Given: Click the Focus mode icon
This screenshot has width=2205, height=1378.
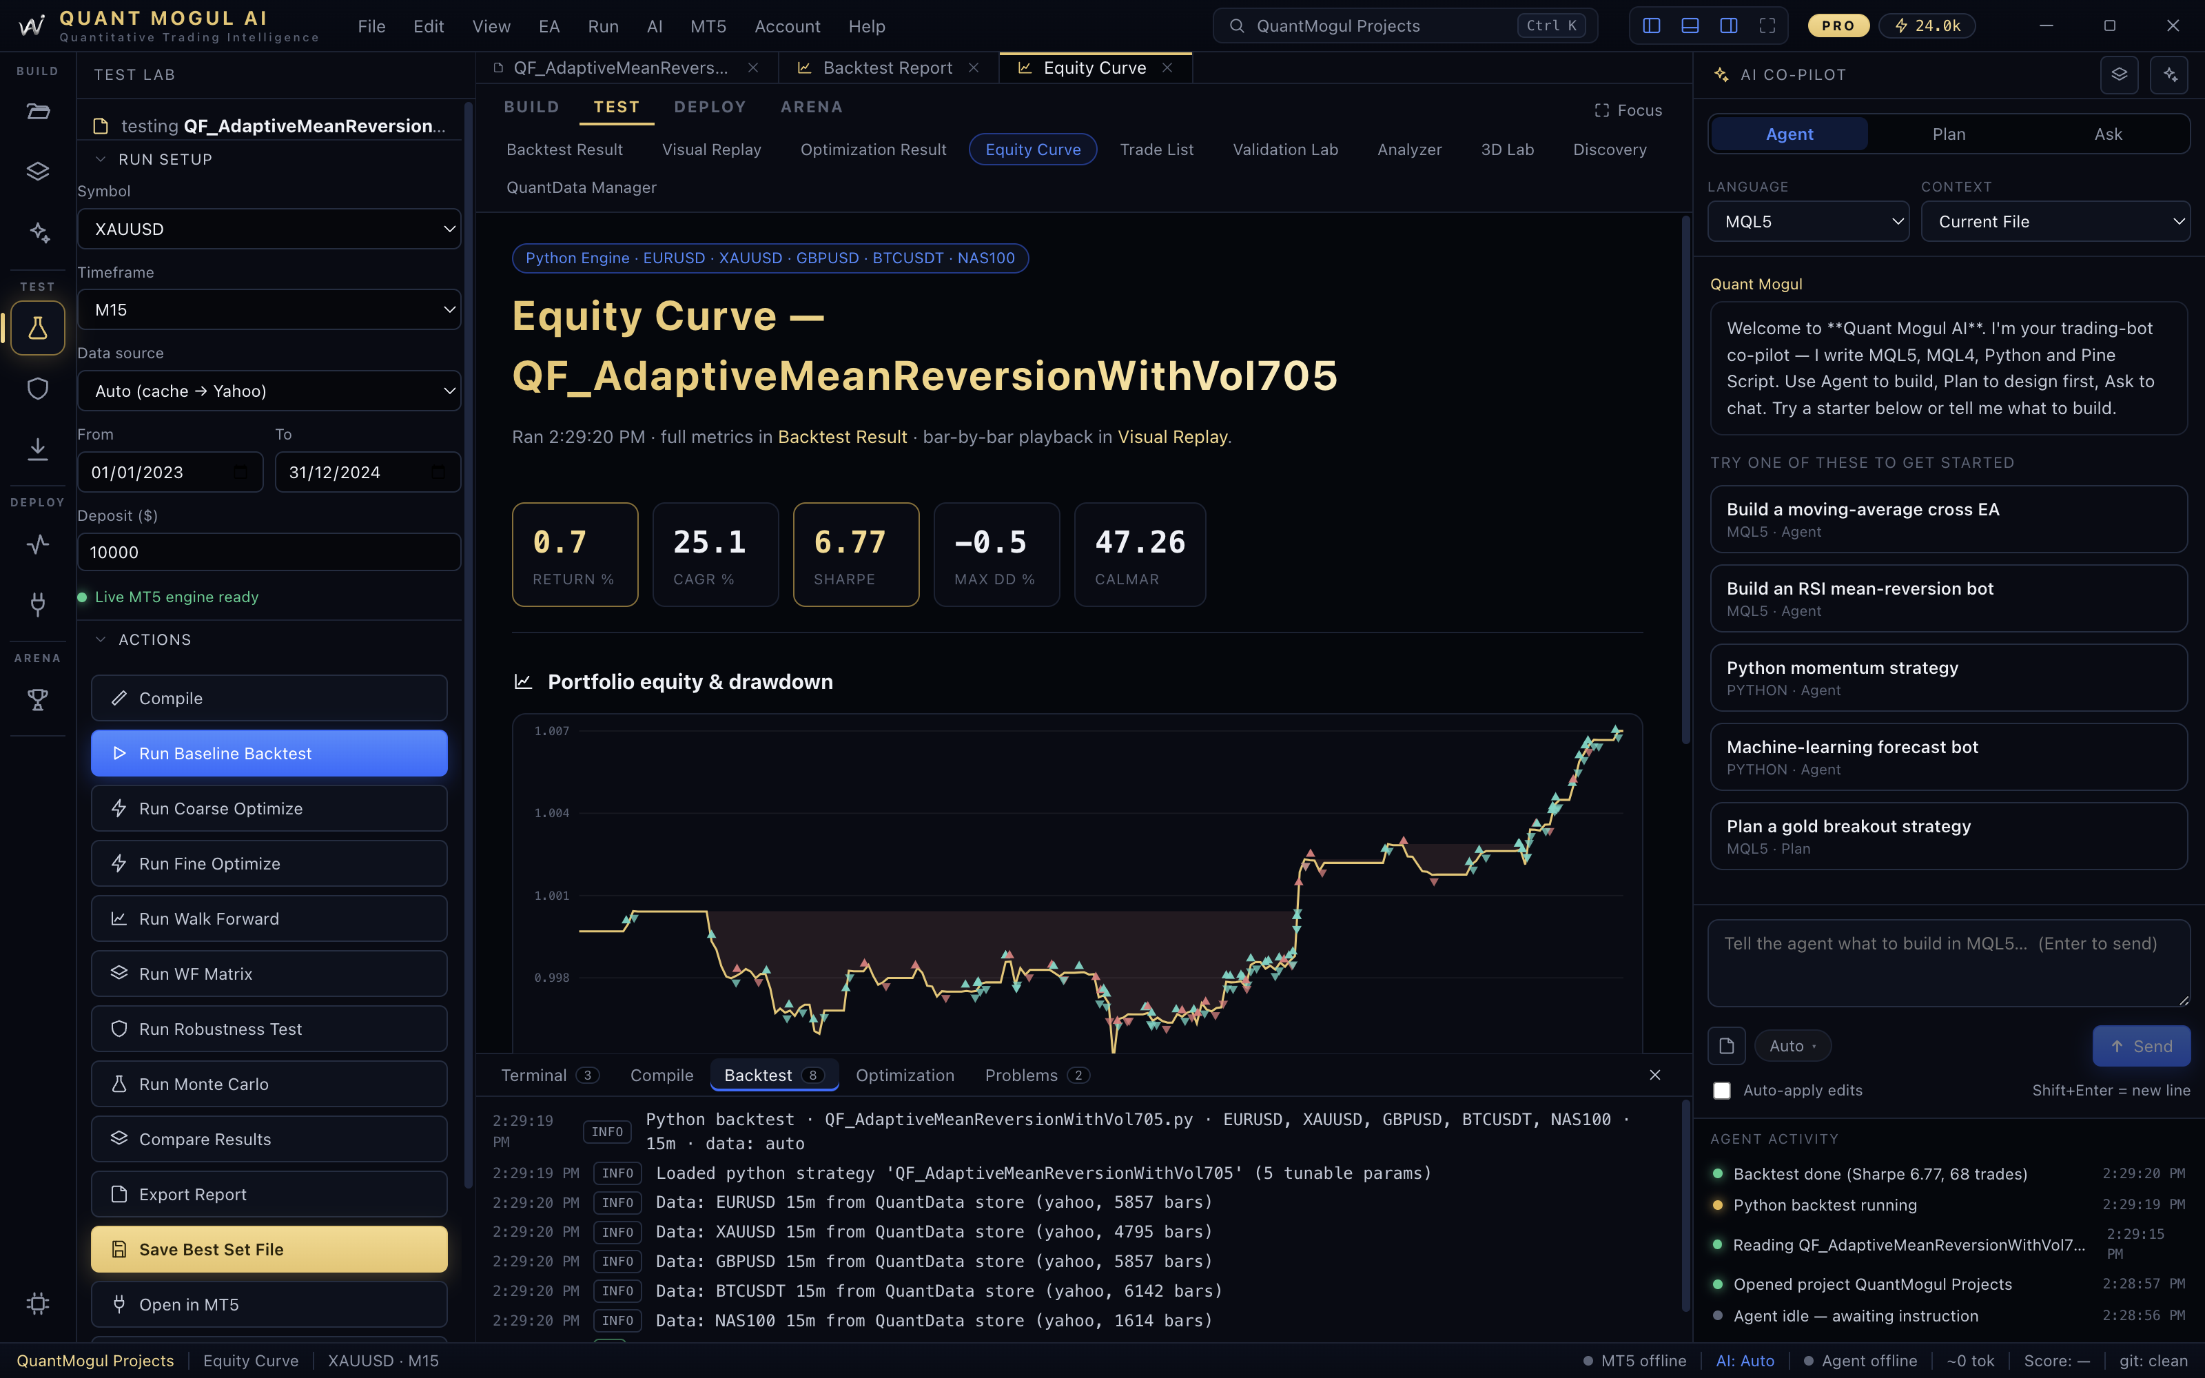Looking at the screenshot, I should pos(1602,110).
